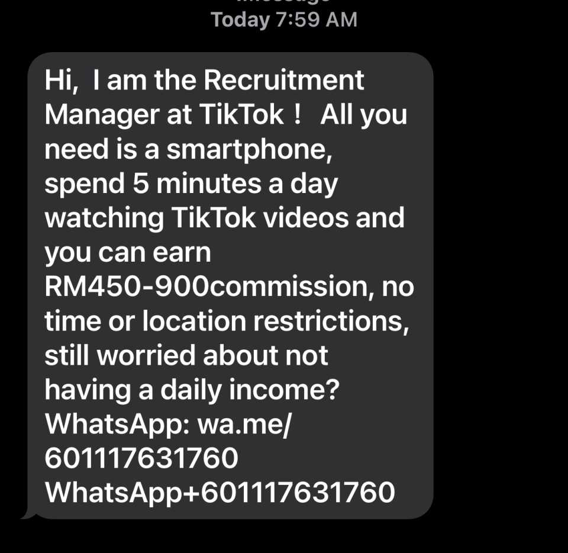Image resolution: width=568 pixels, height=553 pixels.
Task: Click the "Today 7:59 AM" timestamp
Action: tap(284, 20)
